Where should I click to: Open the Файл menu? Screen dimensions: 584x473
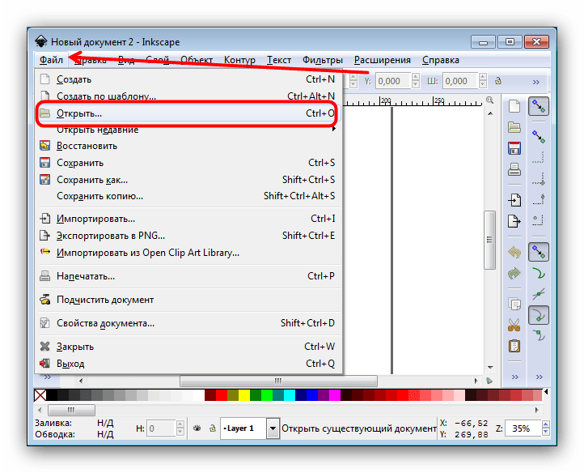(x=51, y=60)
